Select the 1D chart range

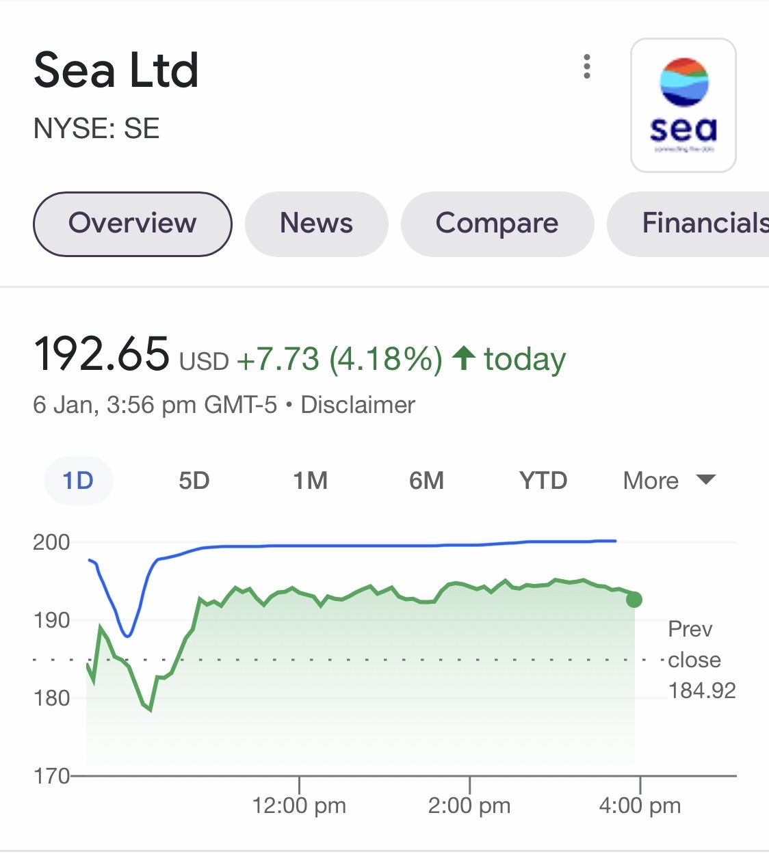tap(78, 481)
